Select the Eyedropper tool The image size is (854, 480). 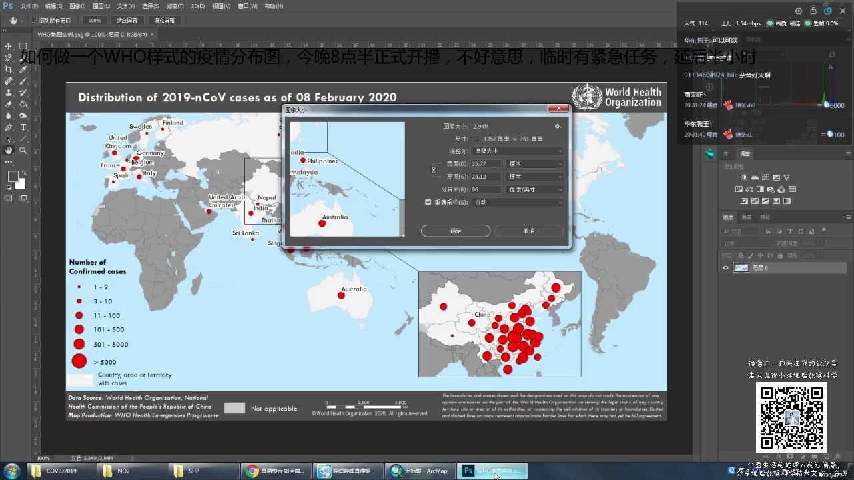pos(23,69)
